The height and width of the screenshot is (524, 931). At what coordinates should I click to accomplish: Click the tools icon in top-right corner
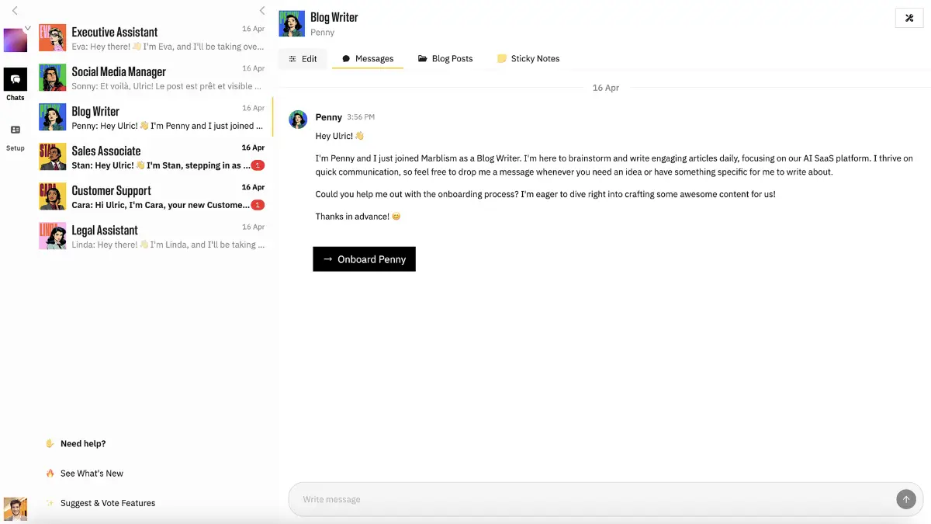[909, 18]
